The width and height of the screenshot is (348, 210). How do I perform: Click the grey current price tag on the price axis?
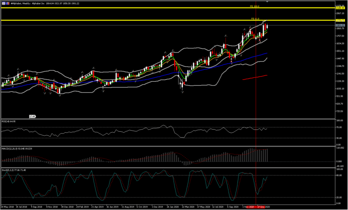coord(340,25)
